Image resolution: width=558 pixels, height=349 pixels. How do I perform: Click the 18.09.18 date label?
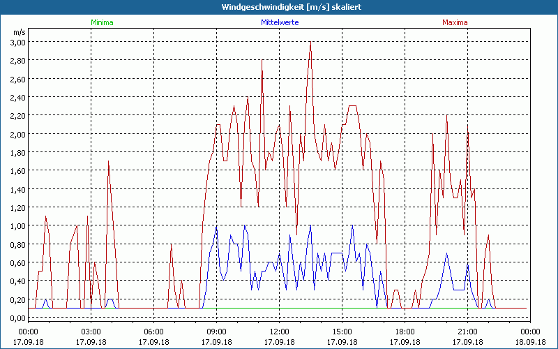(529, 341)
